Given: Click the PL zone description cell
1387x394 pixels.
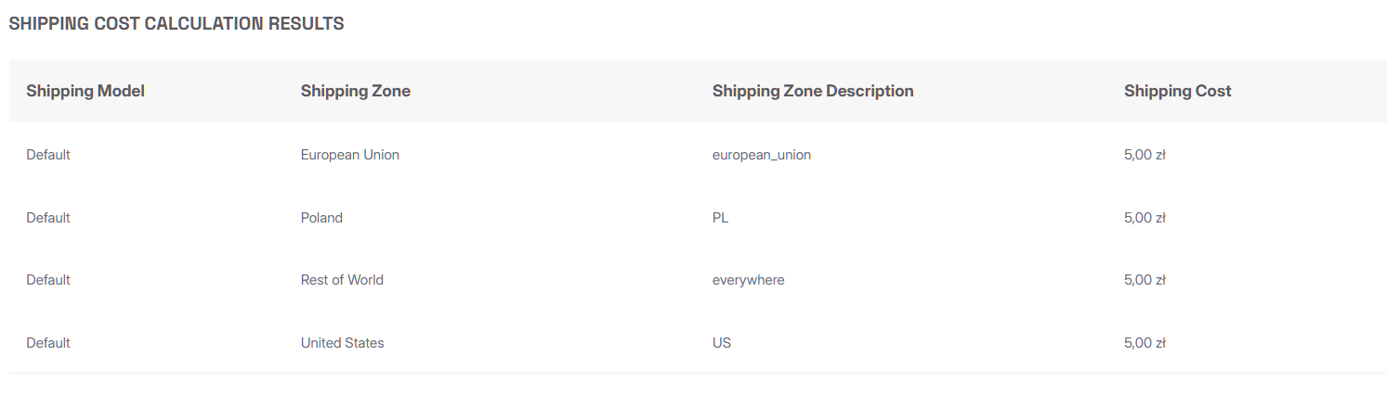Looking at the screenshot, I should (x=721, y=218).
